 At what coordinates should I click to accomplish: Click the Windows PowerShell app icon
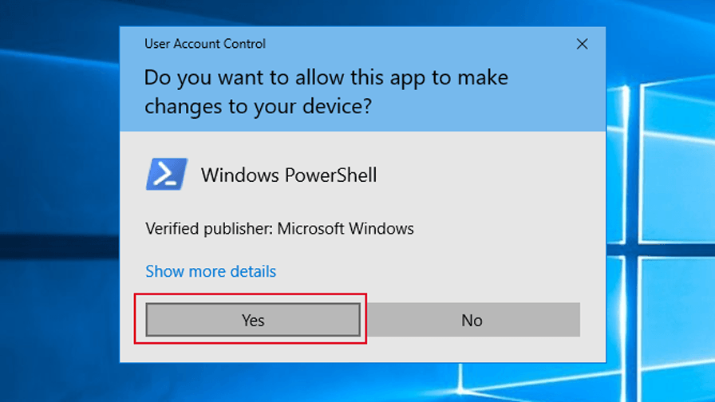click(167, 174)
